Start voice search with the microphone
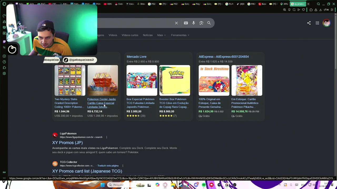This screenshot has width=337, height=189. (x=194, y=23)
